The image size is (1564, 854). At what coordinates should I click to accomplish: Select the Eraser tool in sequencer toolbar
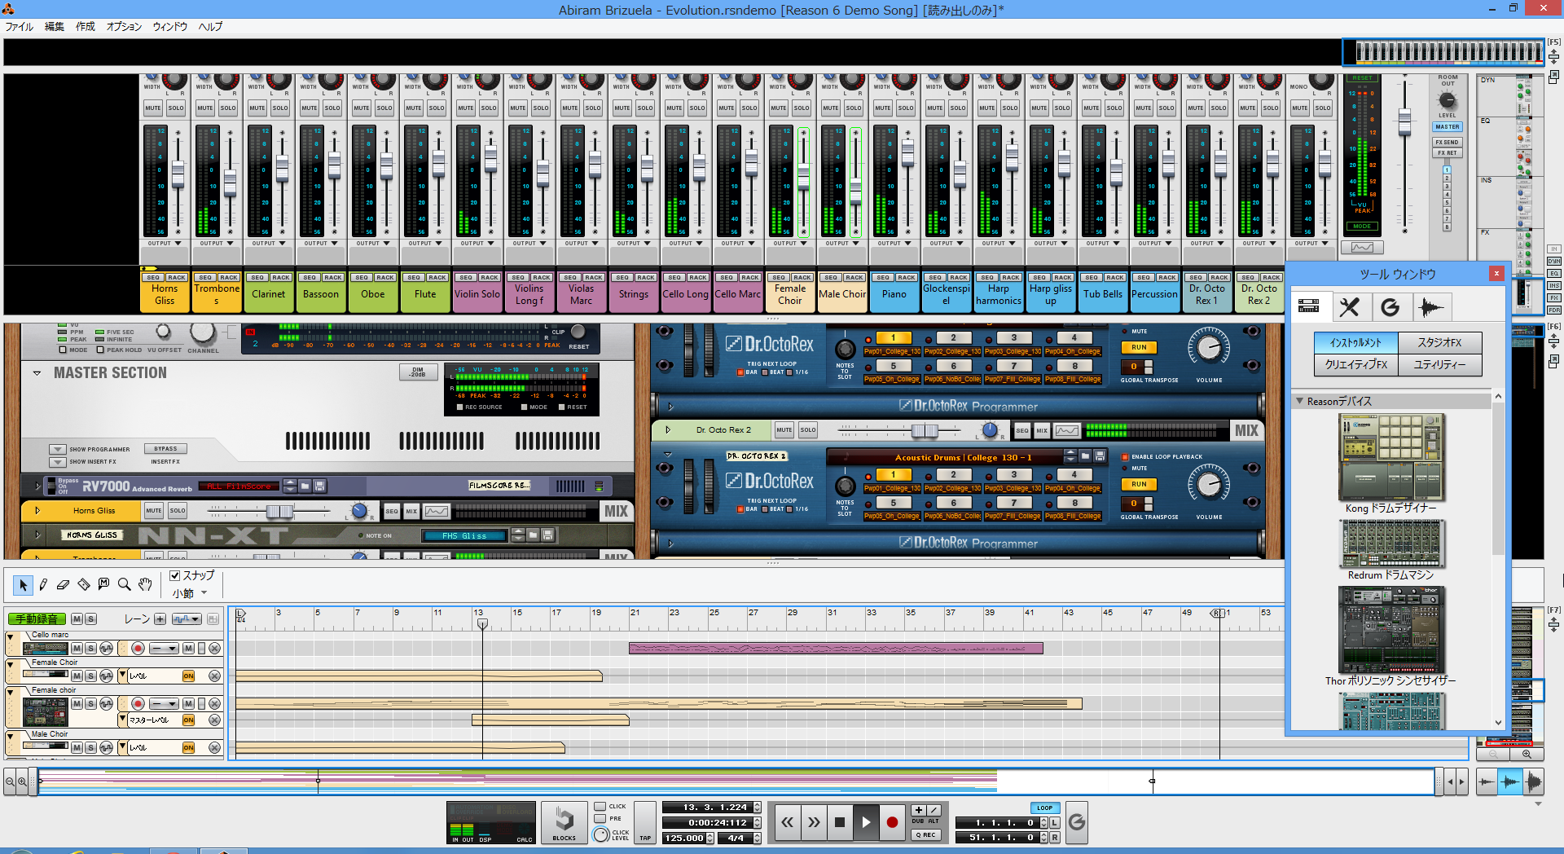click(63, 584)
